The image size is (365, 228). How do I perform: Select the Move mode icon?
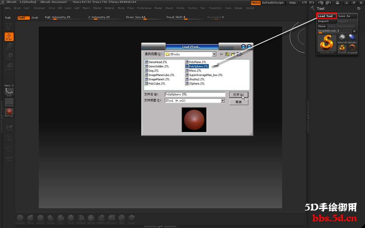[x=9, y=47]
